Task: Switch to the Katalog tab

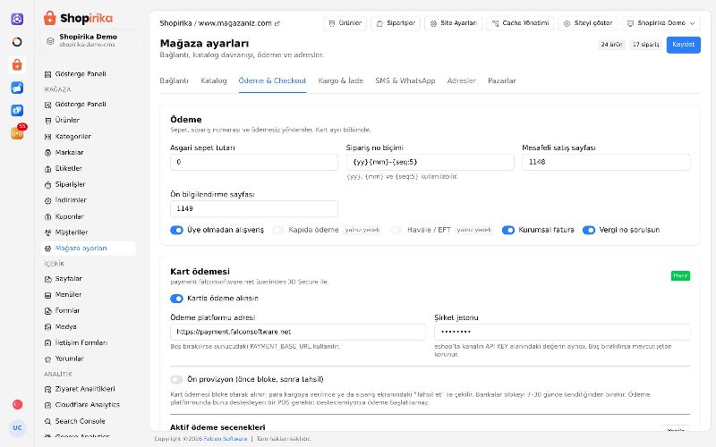Action: tap(214, 80)
